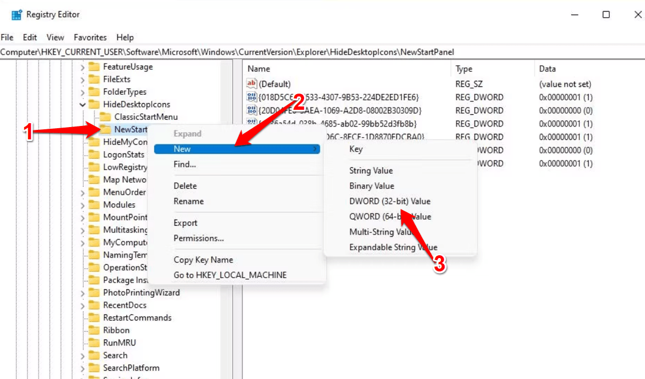The width and height of the screenshot is (645, 379).
Task: Click the DWORD icon of {018D5C66 value
Action: click(251, 97)
